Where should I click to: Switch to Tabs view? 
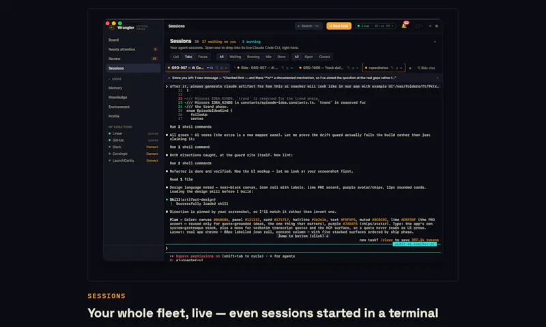(188, 57)
